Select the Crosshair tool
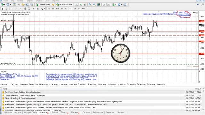 6,9
